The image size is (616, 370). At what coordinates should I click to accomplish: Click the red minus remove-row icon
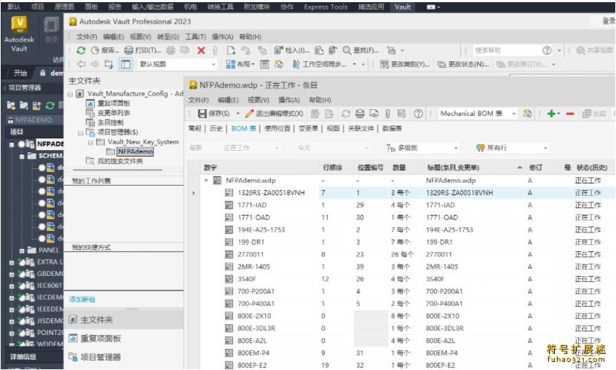tap(569, 114)
